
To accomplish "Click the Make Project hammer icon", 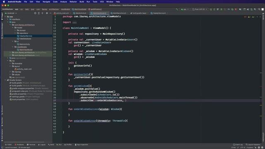I will [177, 9].
